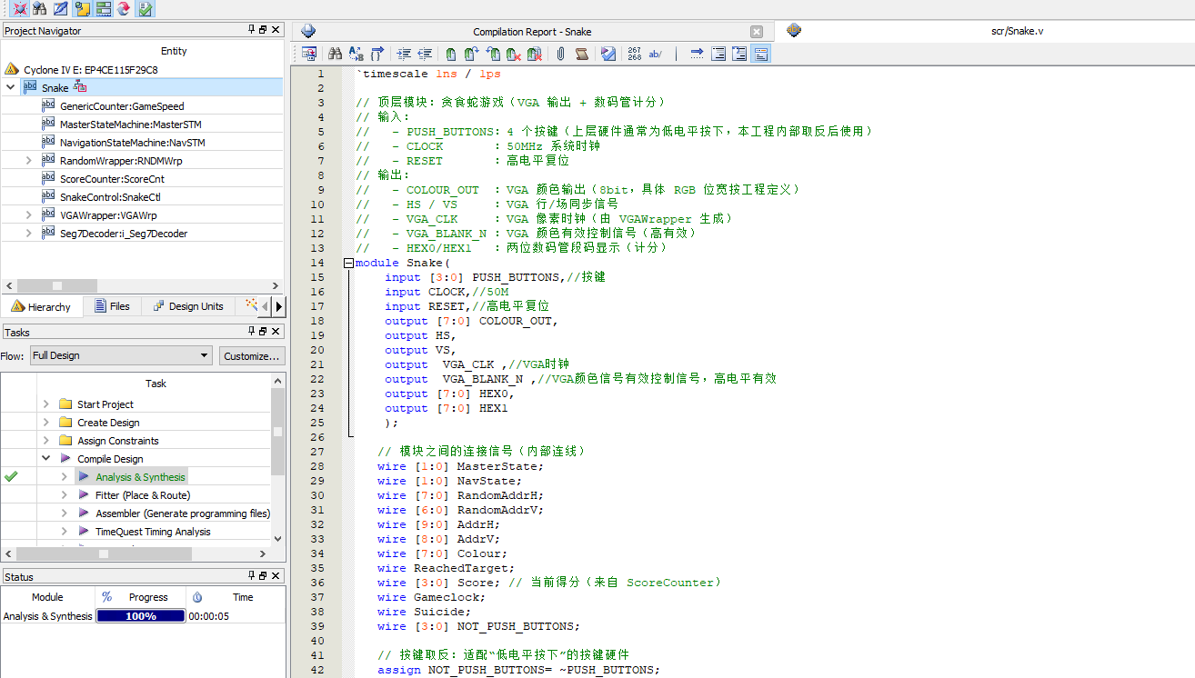1195x678 pixels.
Task: Click the binoculars find icon in editor toolbar
Action: pos(335,54)
